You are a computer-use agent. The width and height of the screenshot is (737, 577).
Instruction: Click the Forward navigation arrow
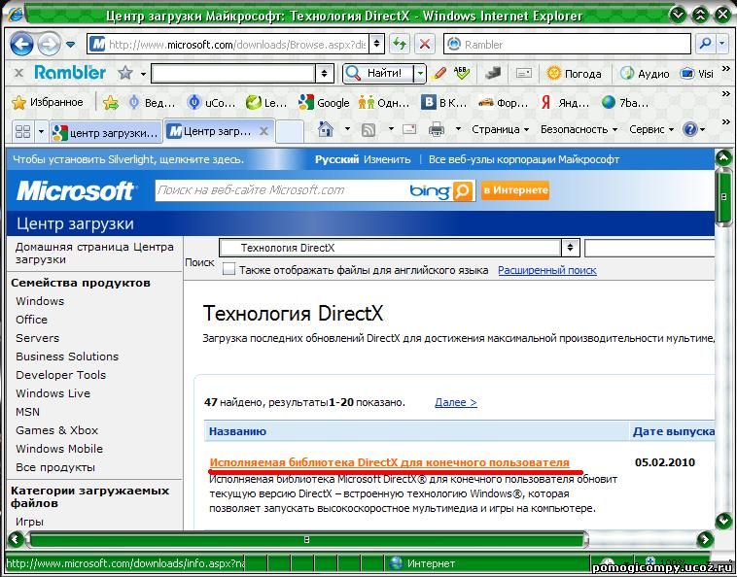[x=49, y=45]
